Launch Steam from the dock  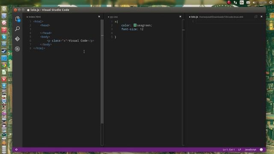[4, 51]
